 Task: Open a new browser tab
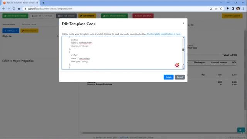[43, 3]
